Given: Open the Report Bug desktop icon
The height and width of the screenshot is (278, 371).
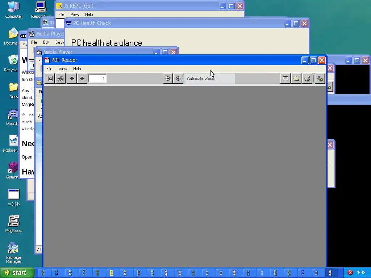Looking at the screenshot, I should pos(41,10).
